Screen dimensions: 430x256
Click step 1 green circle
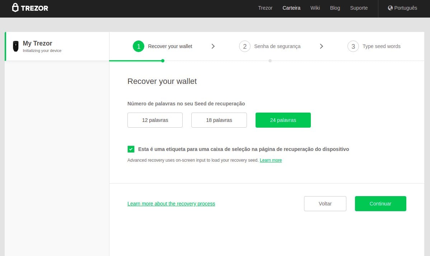(x=139, y=46)
